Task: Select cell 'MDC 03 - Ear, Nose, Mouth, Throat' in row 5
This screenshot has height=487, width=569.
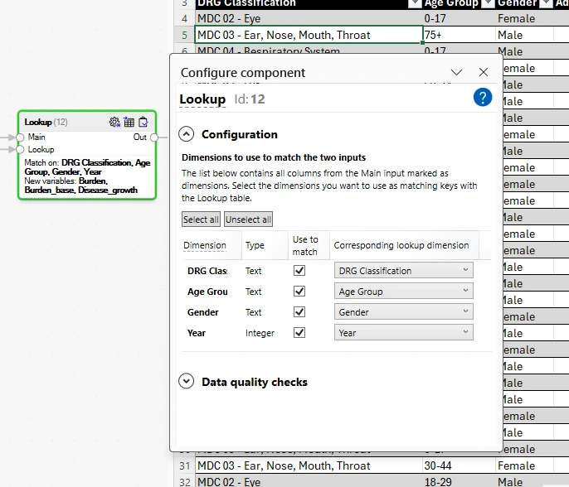Action: 309,35
